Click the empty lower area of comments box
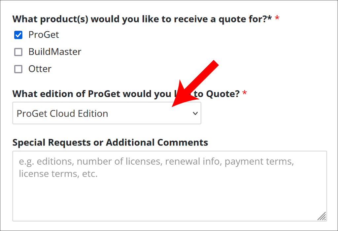The width and height of the screenshot is (338, 231). [165, 205]
